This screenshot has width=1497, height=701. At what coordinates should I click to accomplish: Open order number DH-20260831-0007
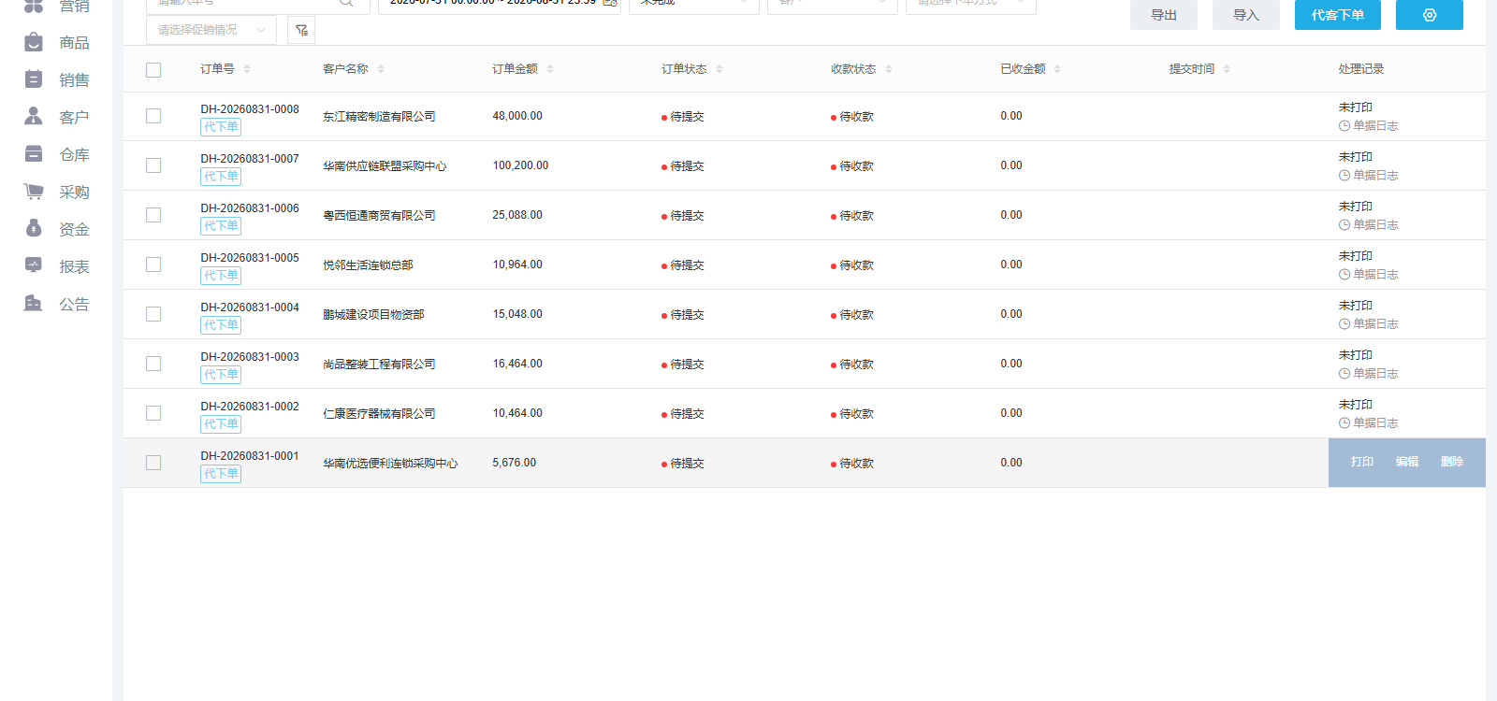point(250,159)
